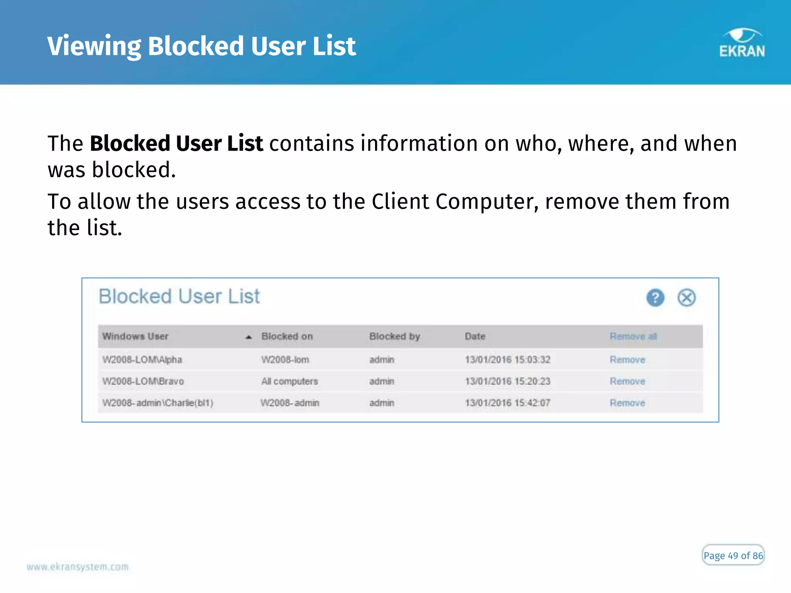Click the W2008-admin blocked on cell
791x593 pixels.
coord(290,403)
